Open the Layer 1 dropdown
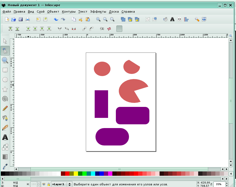The height and width of the screenshot is (187, 236). pos(70,184)
